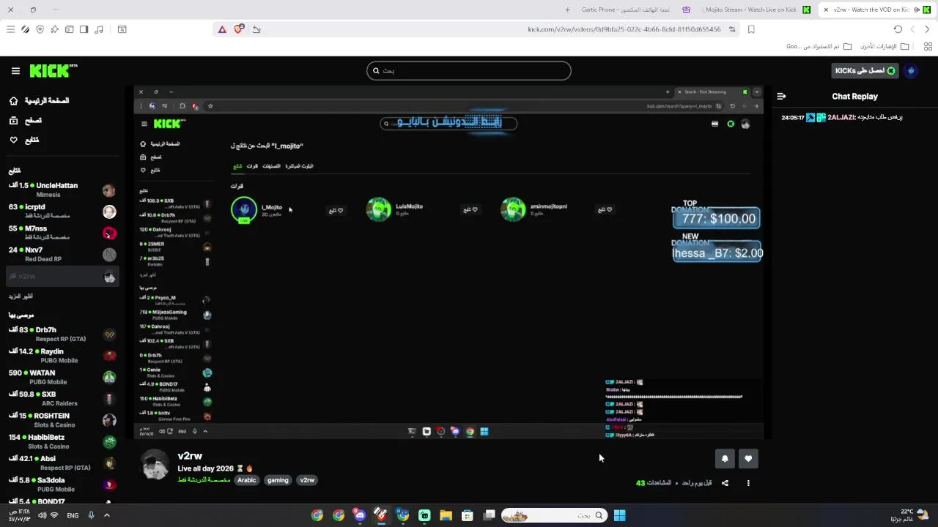Open the imported from Google bookmarks folder
The image size is (938, 527).
pos(819,46)
